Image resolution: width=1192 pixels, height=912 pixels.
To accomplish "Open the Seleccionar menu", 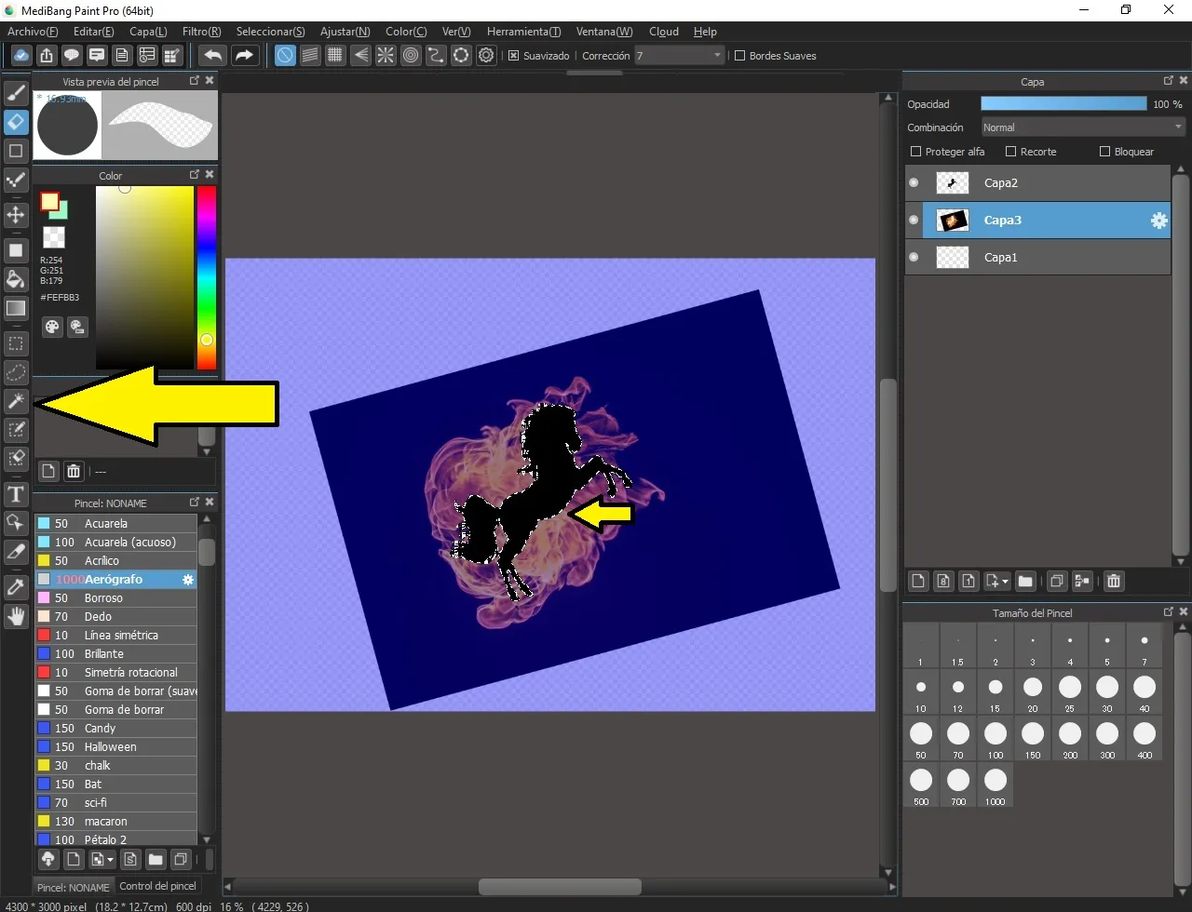I will click(271, 32).
